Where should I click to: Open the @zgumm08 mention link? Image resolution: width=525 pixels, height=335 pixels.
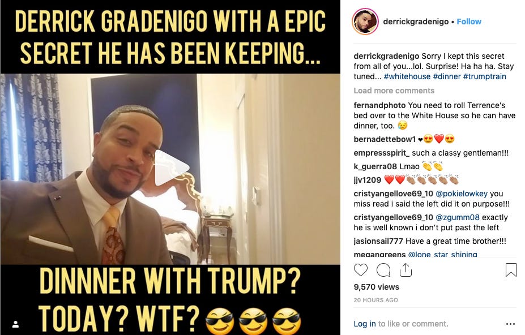coord(458,217)
